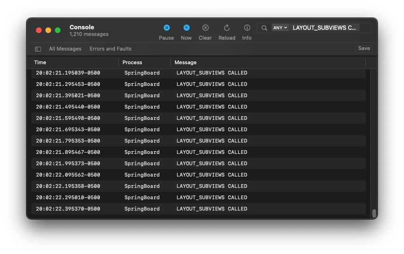
Task: Save the current search
Action: point(364,49)
